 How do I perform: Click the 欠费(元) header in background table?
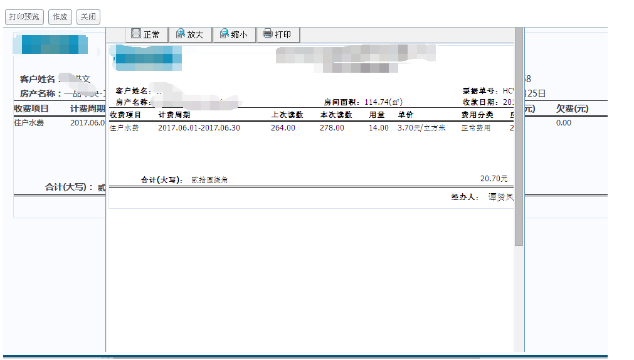572,109
